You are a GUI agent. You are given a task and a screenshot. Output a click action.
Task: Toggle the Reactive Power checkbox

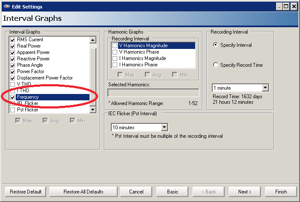tap(13, 59)
